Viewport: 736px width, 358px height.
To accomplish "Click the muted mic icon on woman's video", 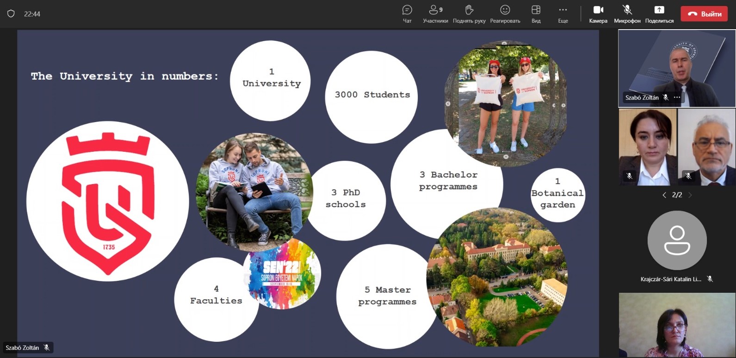I will point(629,176).
